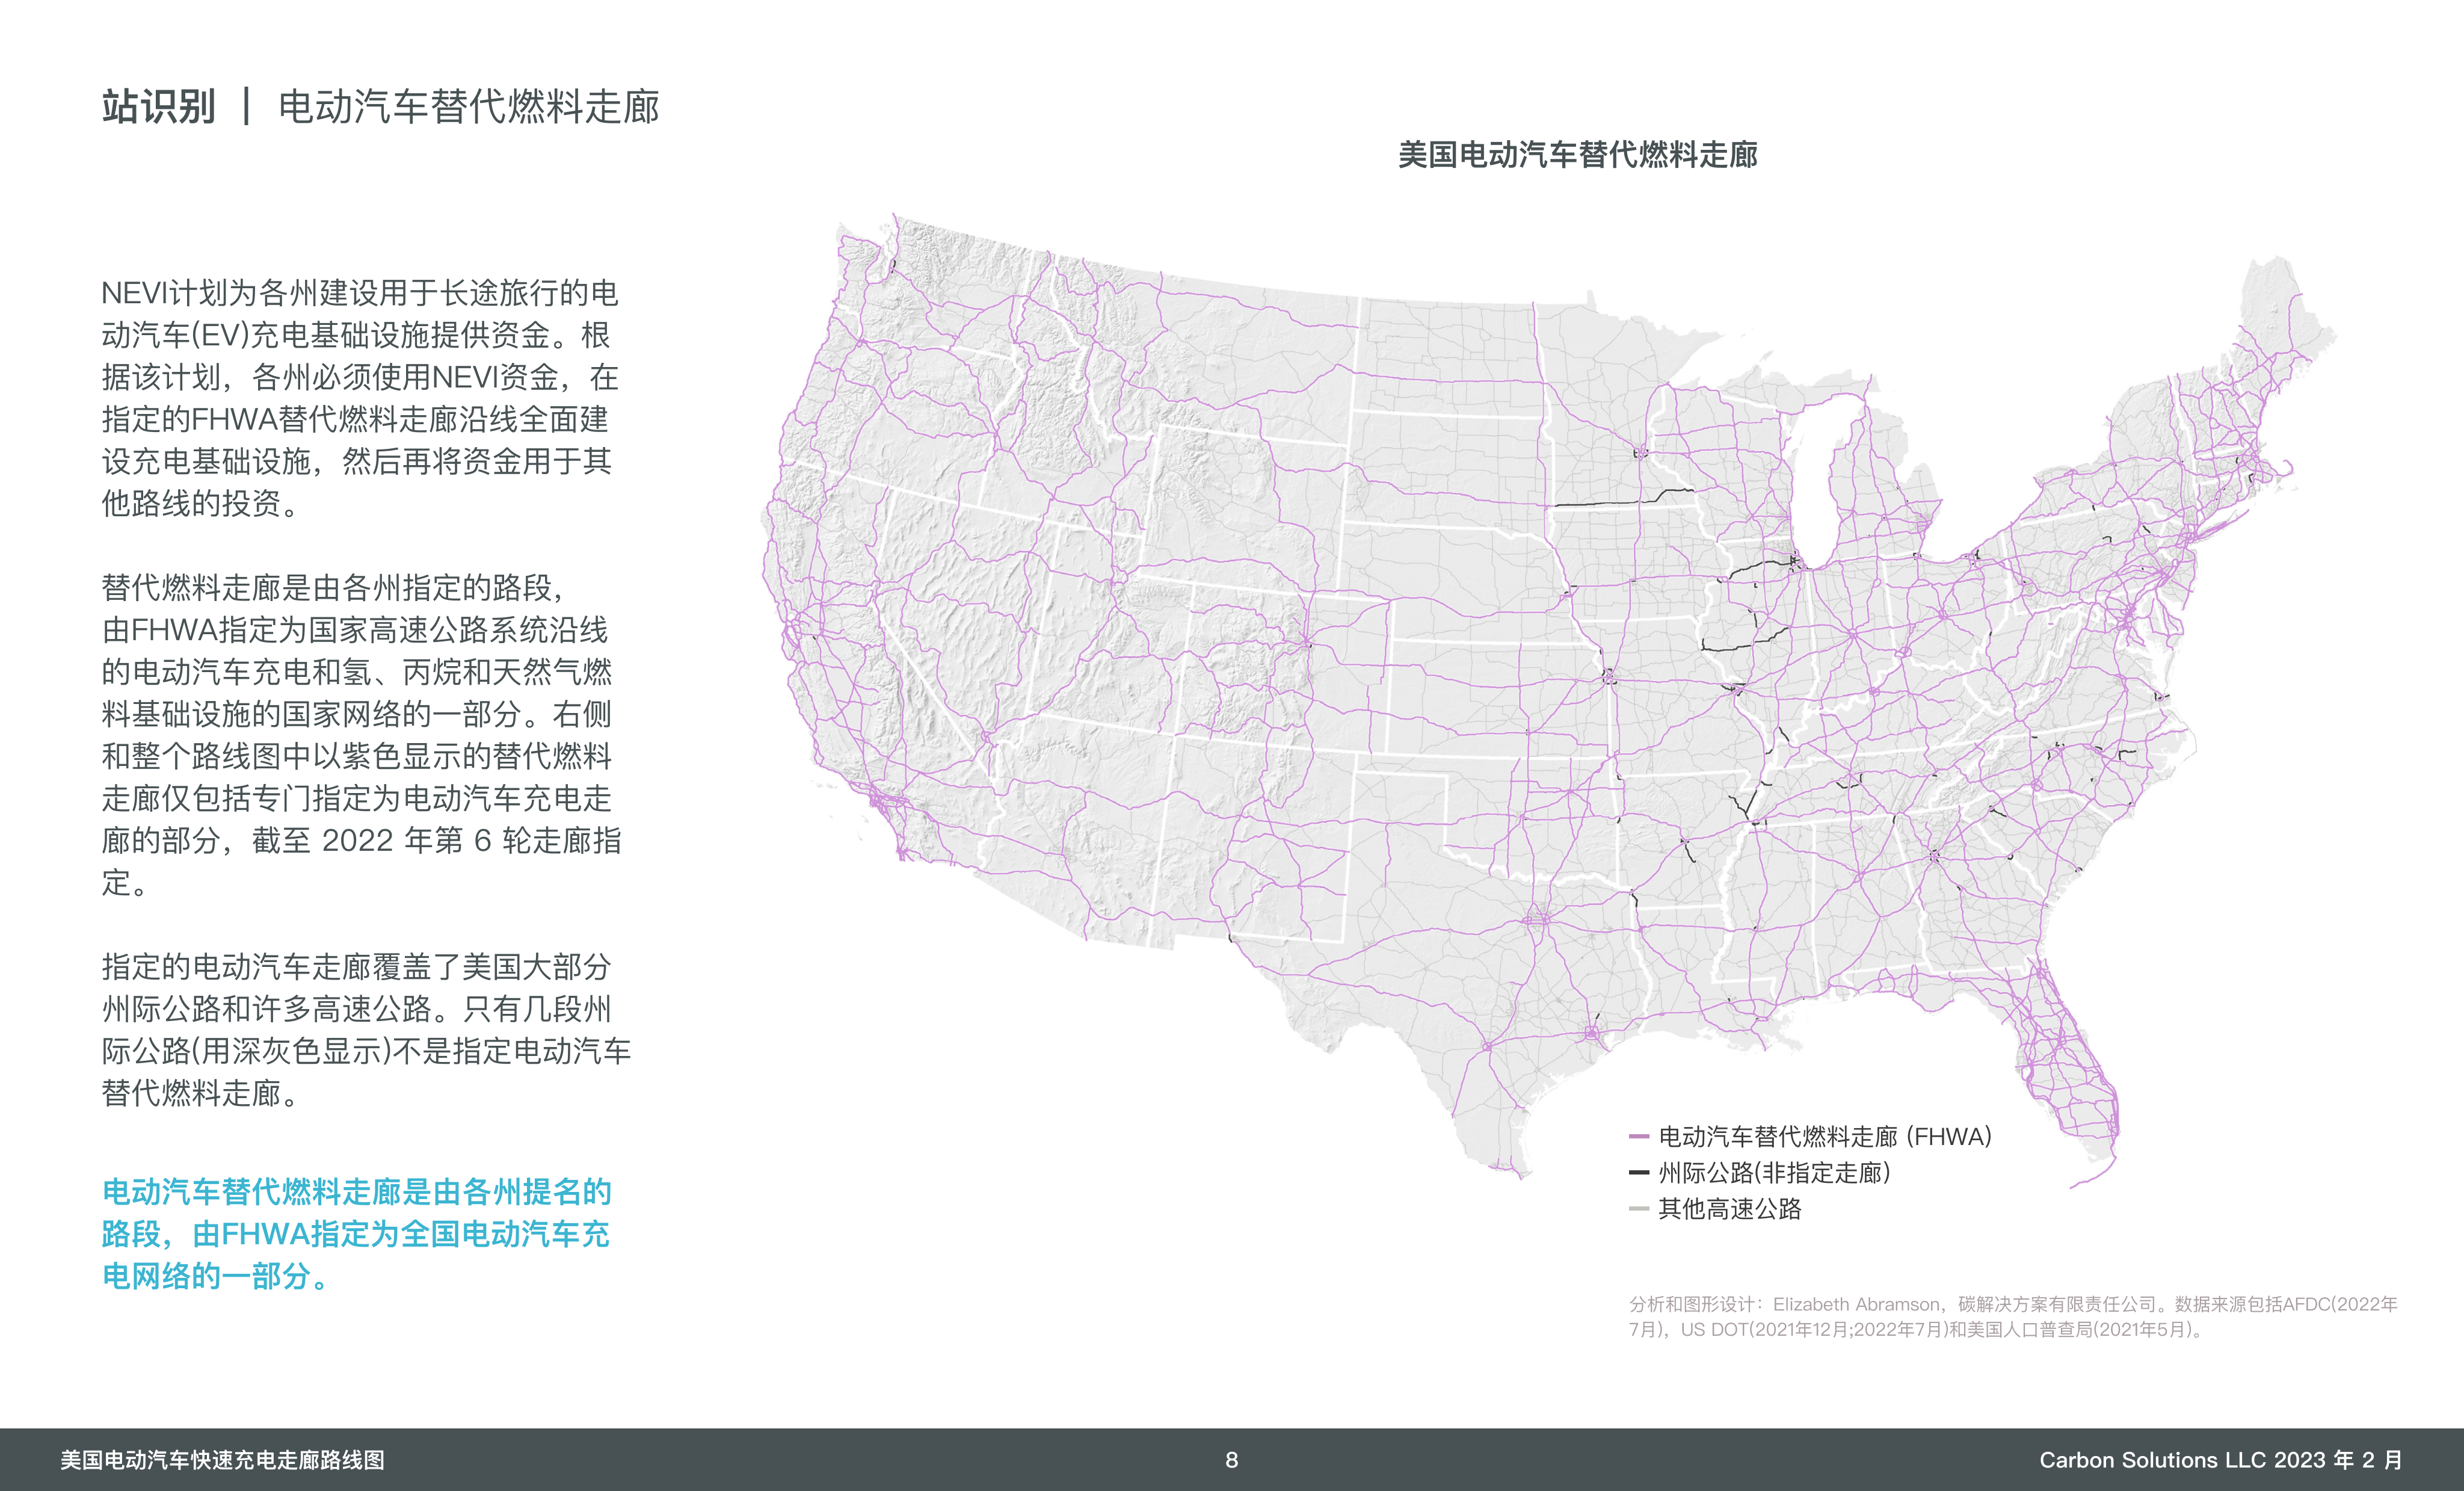Click the page number 8 in footer
The image size is (2464, 1491).
tap(1231, 1460)
